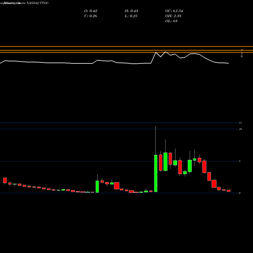Select the low value L: 0.25

(x=131, y=16)
